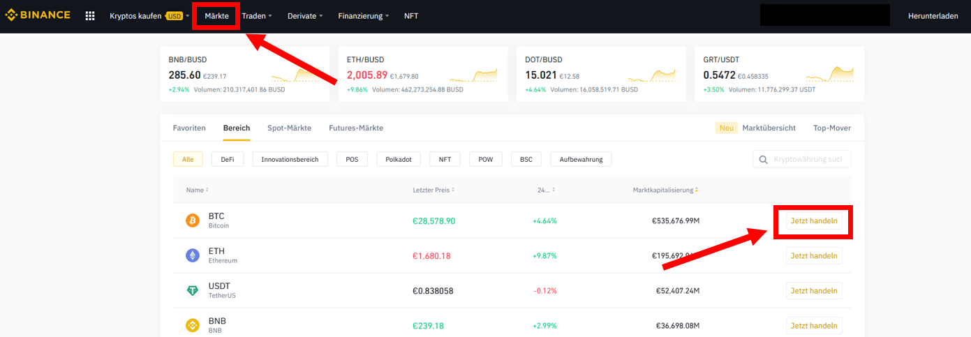Select the BSC filter
The height and width of the screenshot is (337, 971).
(526, 159)
